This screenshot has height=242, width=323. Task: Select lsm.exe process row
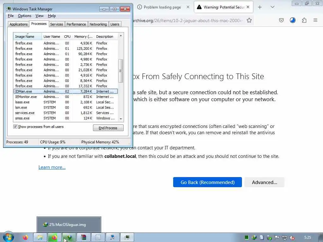(66, 107)
